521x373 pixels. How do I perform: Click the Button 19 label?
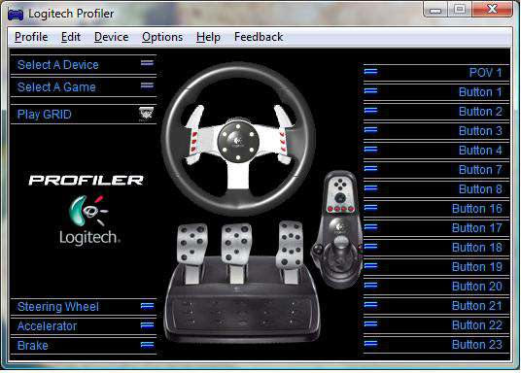tap(477, 267)
